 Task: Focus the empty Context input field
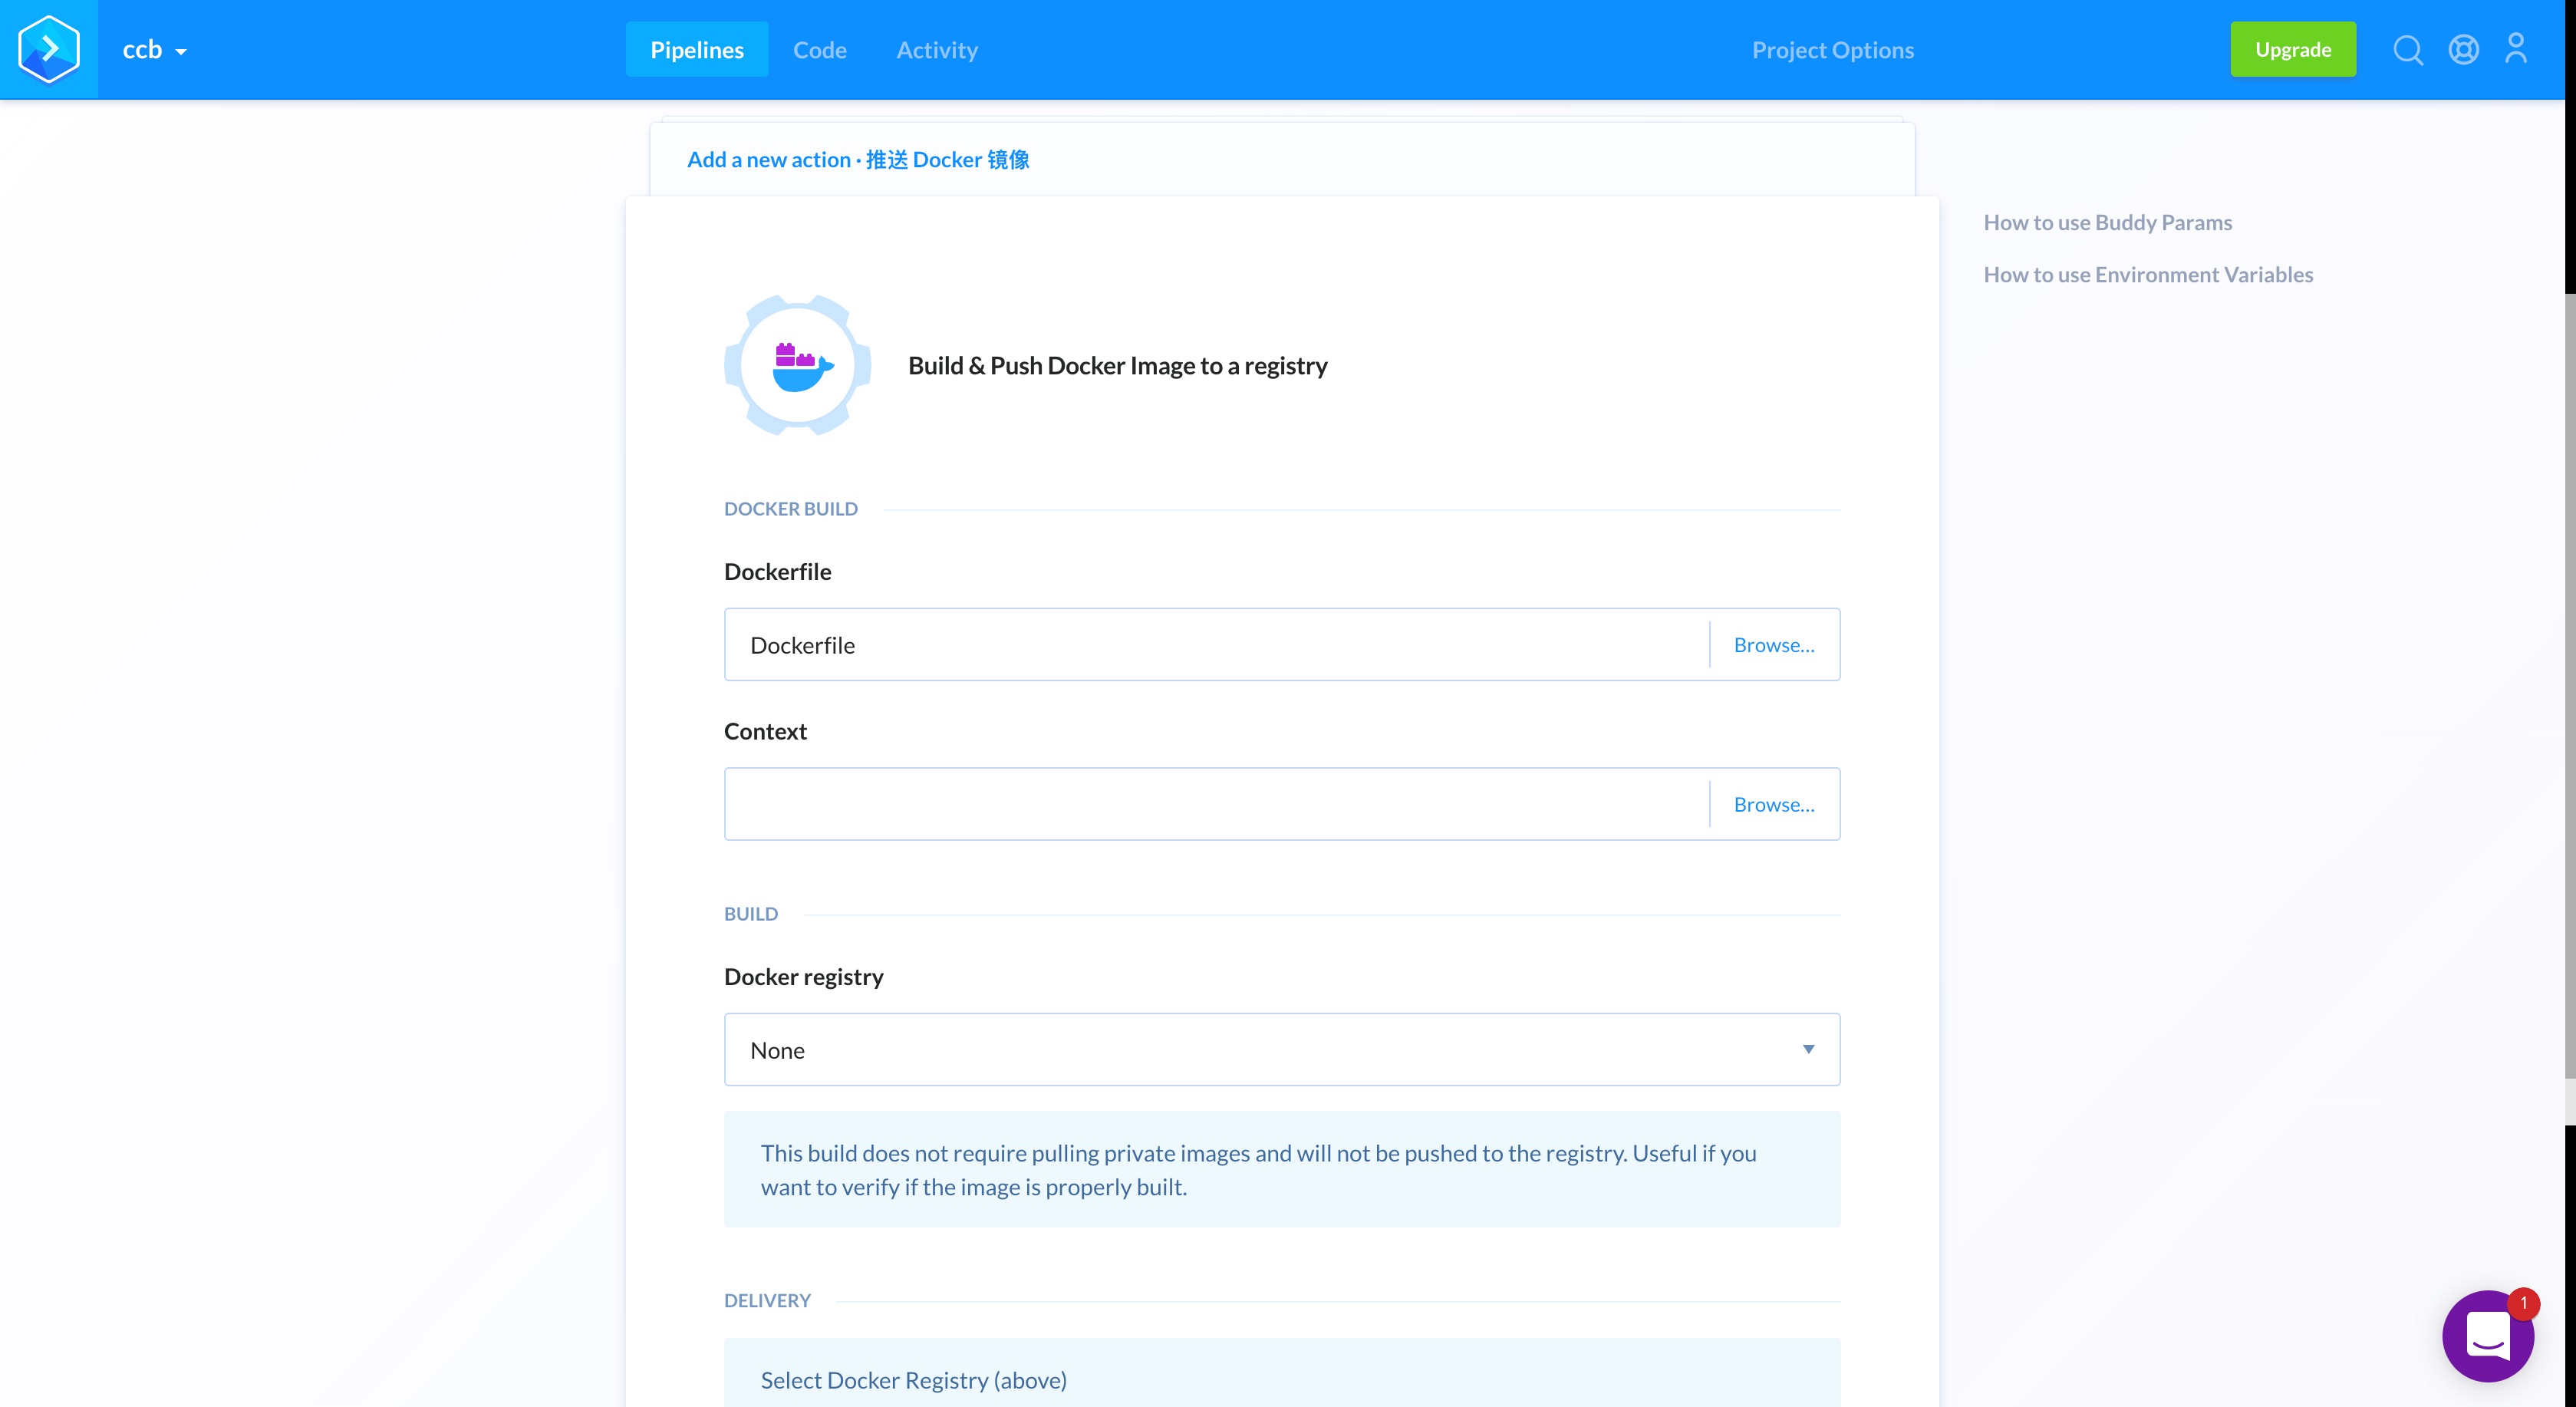[x=1215, y=805]
